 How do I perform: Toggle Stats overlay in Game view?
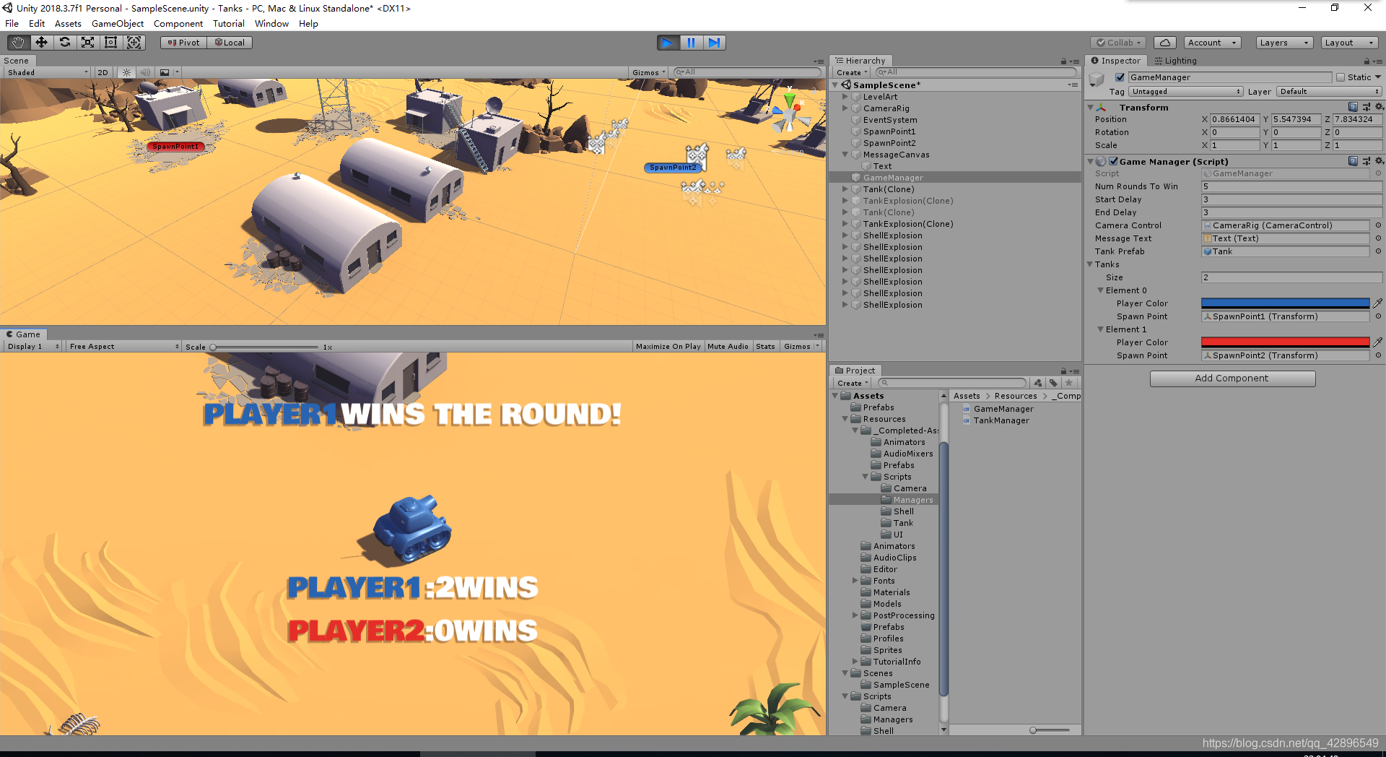point(765,347)
